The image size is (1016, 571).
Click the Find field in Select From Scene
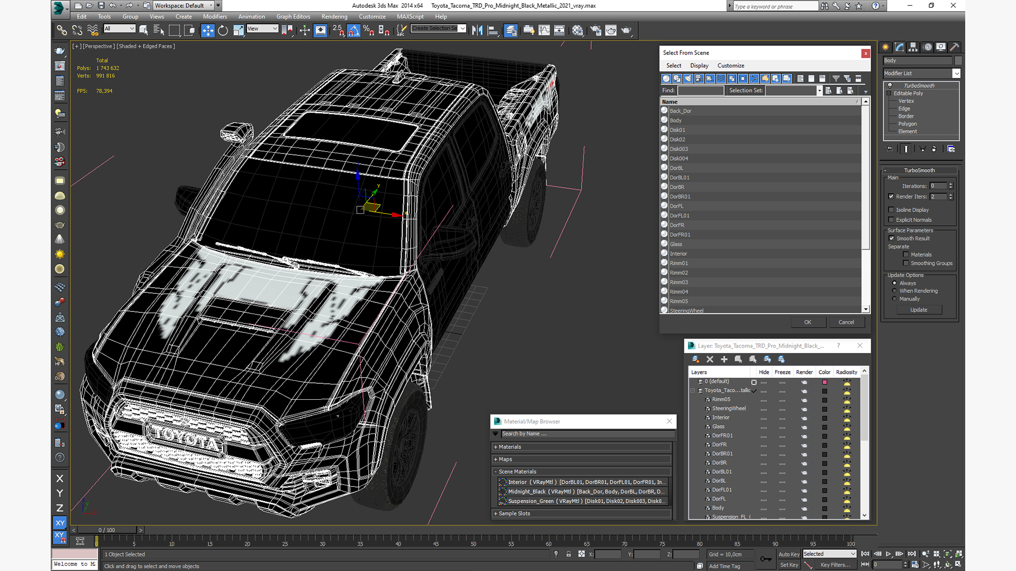pos(701,90)
